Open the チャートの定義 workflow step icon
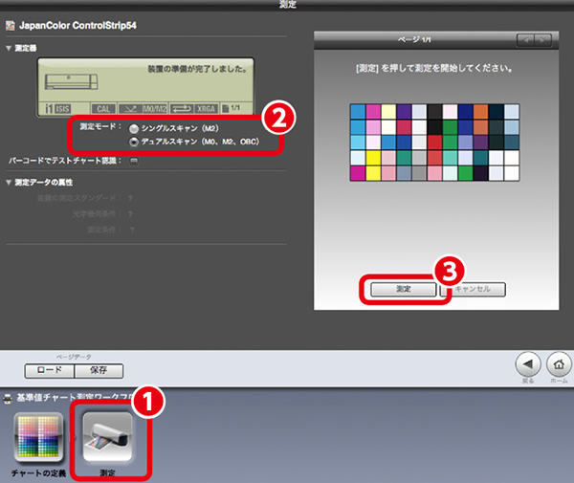This screenshot has width=574, height=483. click(38, 437)
